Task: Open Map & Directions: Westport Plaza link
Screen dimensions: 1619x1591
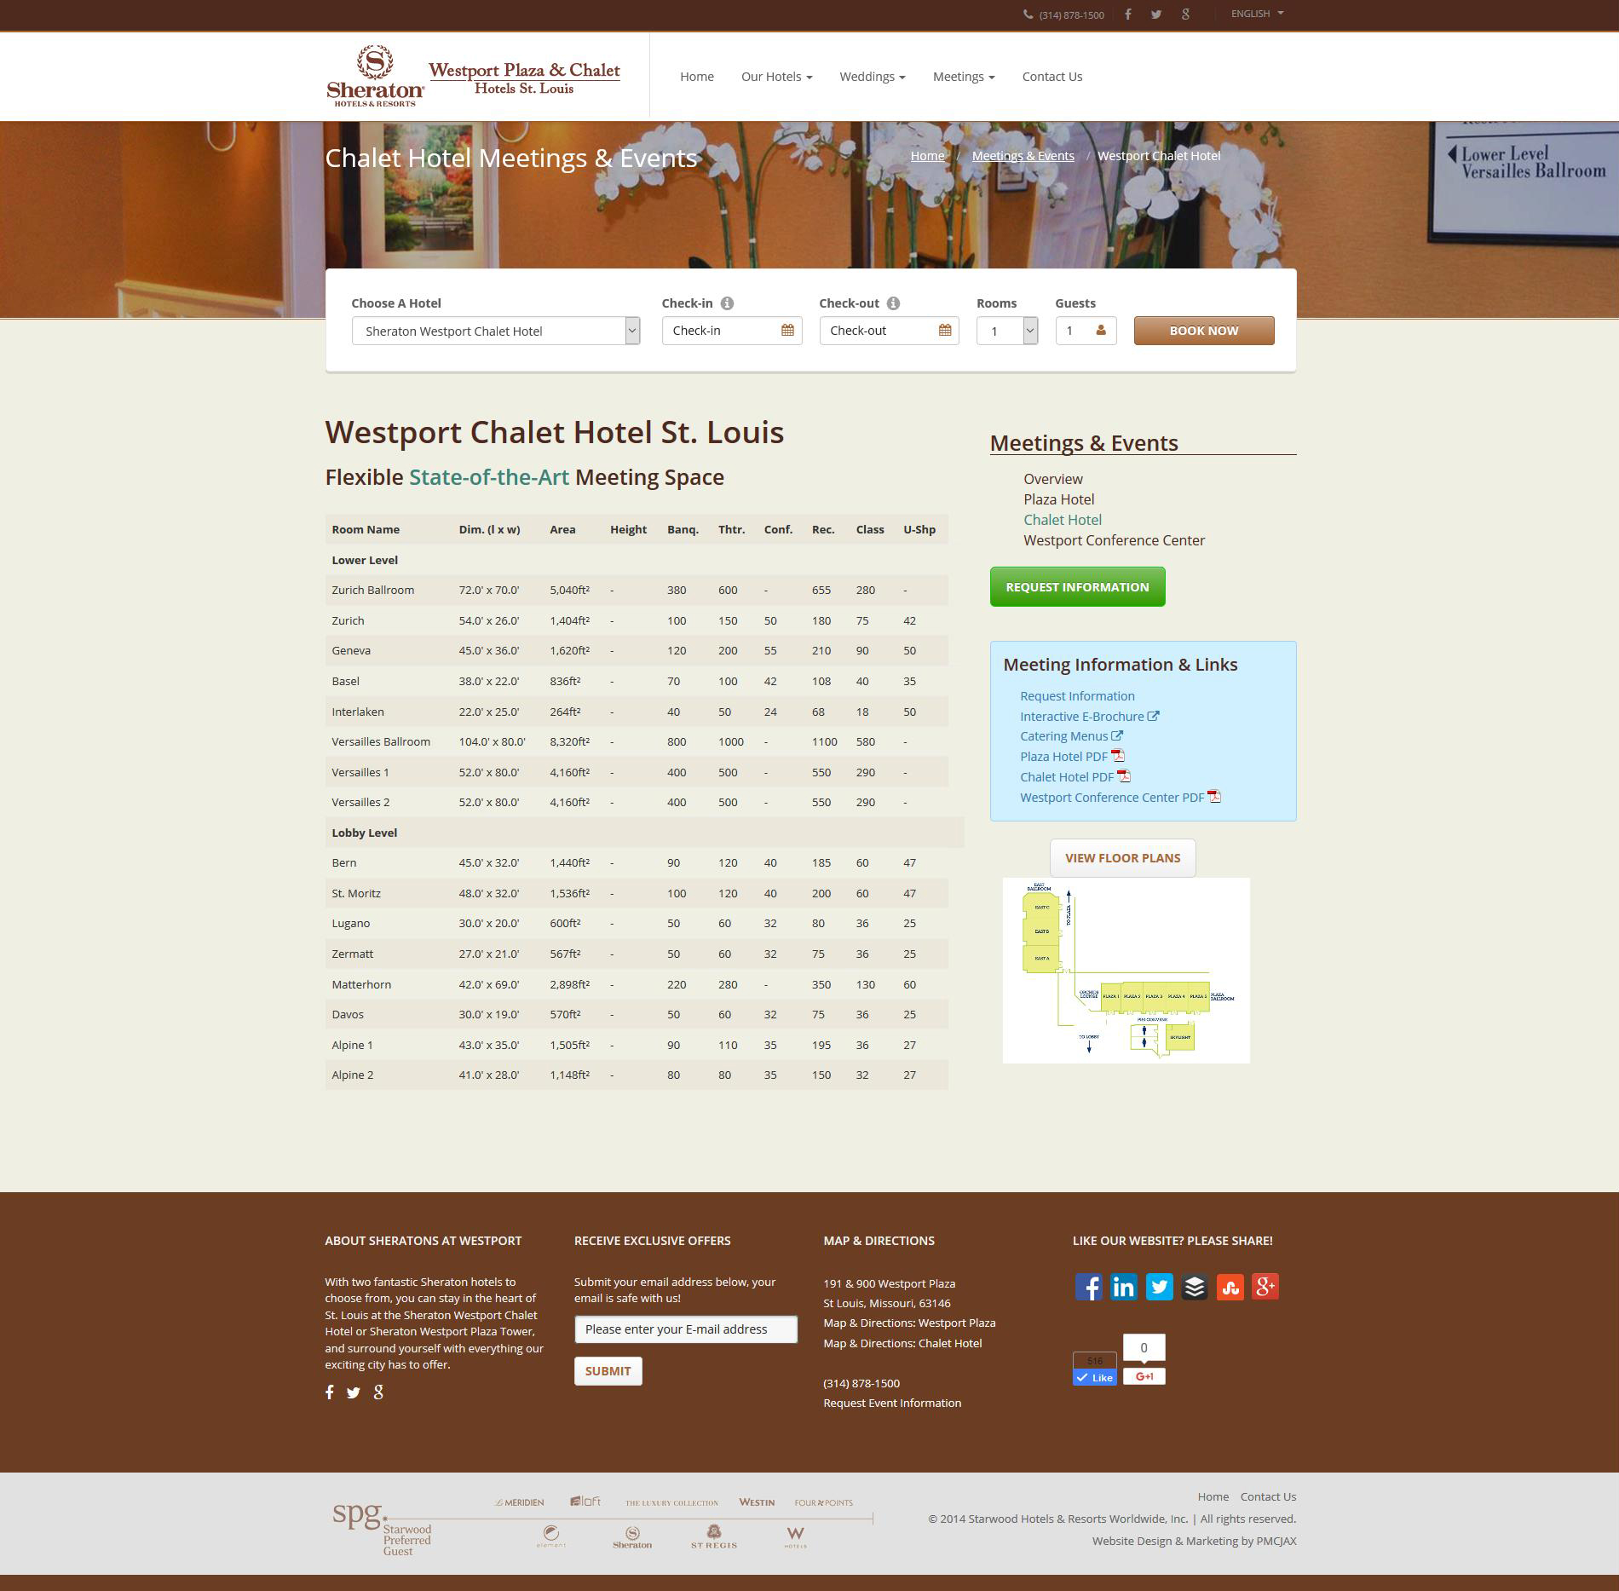Action: [x=909, y=1323]
